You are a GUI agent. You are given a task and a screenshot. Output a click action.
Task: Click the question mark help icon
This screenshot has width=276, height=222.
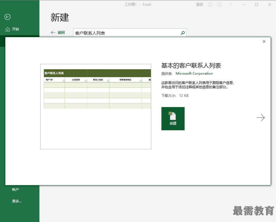pos(230,5)
